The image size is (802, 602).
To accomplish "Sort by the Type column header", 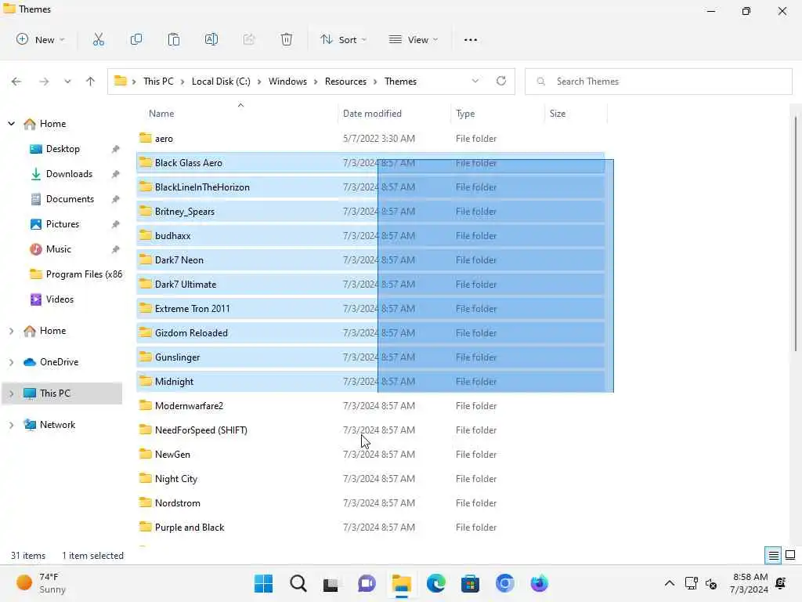I will pos(498,113).
